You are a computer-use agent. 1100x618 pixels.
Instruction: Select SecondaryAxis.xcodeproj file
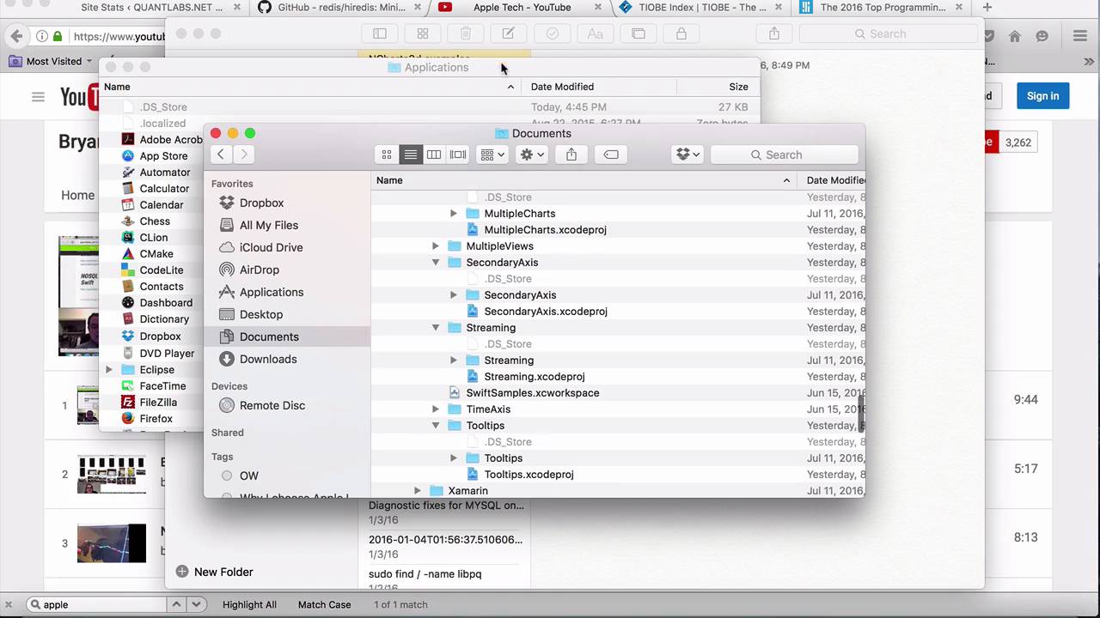[x=546, y=312]
